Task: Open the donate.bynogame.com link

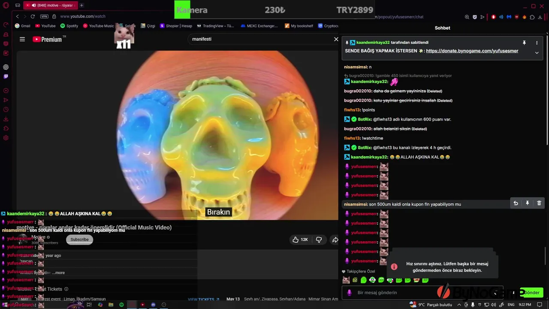Action: coord(472,51)
